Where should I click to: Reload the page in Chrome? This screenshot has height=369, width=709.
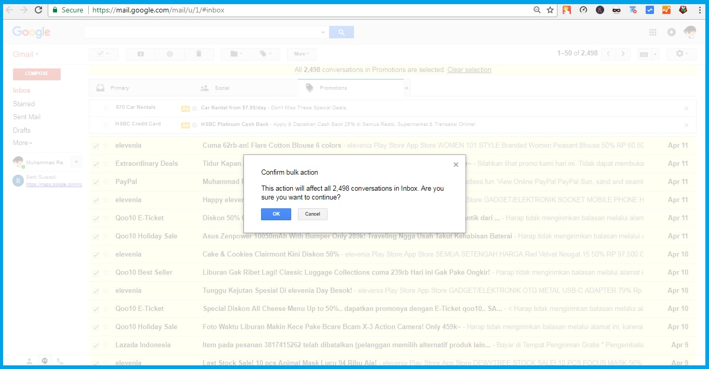coord(38,10)
